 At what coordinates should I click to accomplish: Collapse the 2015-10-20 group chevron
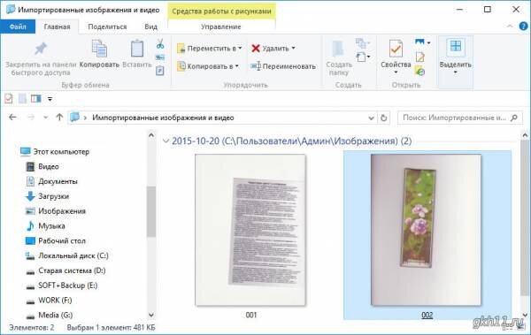165,141
